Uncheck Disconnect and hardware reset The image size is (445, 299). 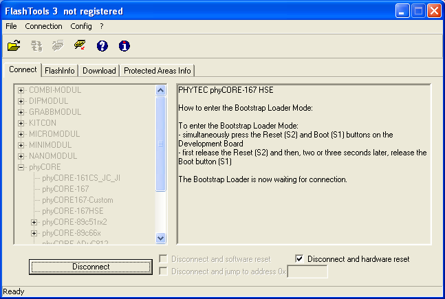299,258
